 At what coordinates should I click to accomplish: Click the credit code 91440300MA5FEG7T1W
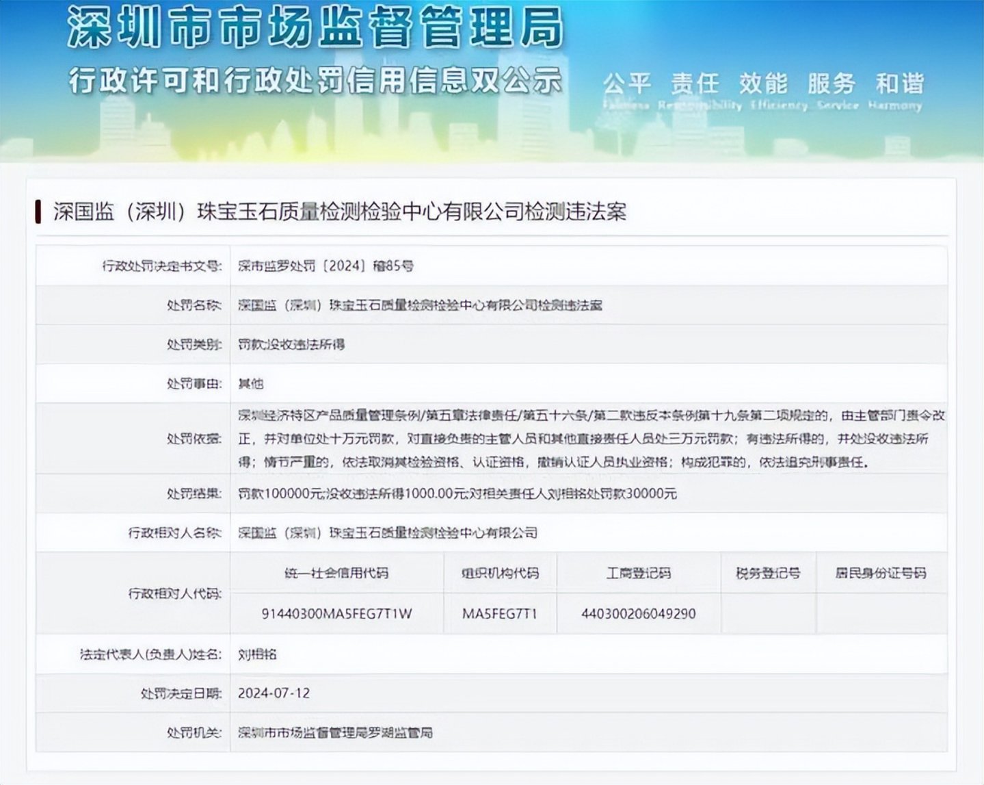[336, 613]
